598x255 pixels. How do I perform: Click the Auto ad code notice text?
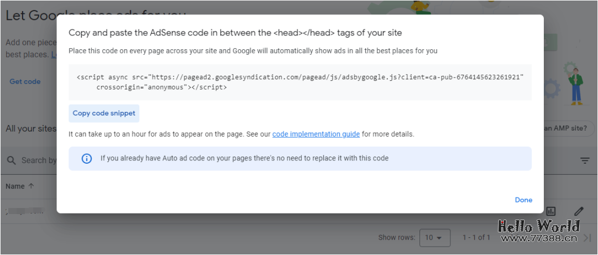pos(244,159)
